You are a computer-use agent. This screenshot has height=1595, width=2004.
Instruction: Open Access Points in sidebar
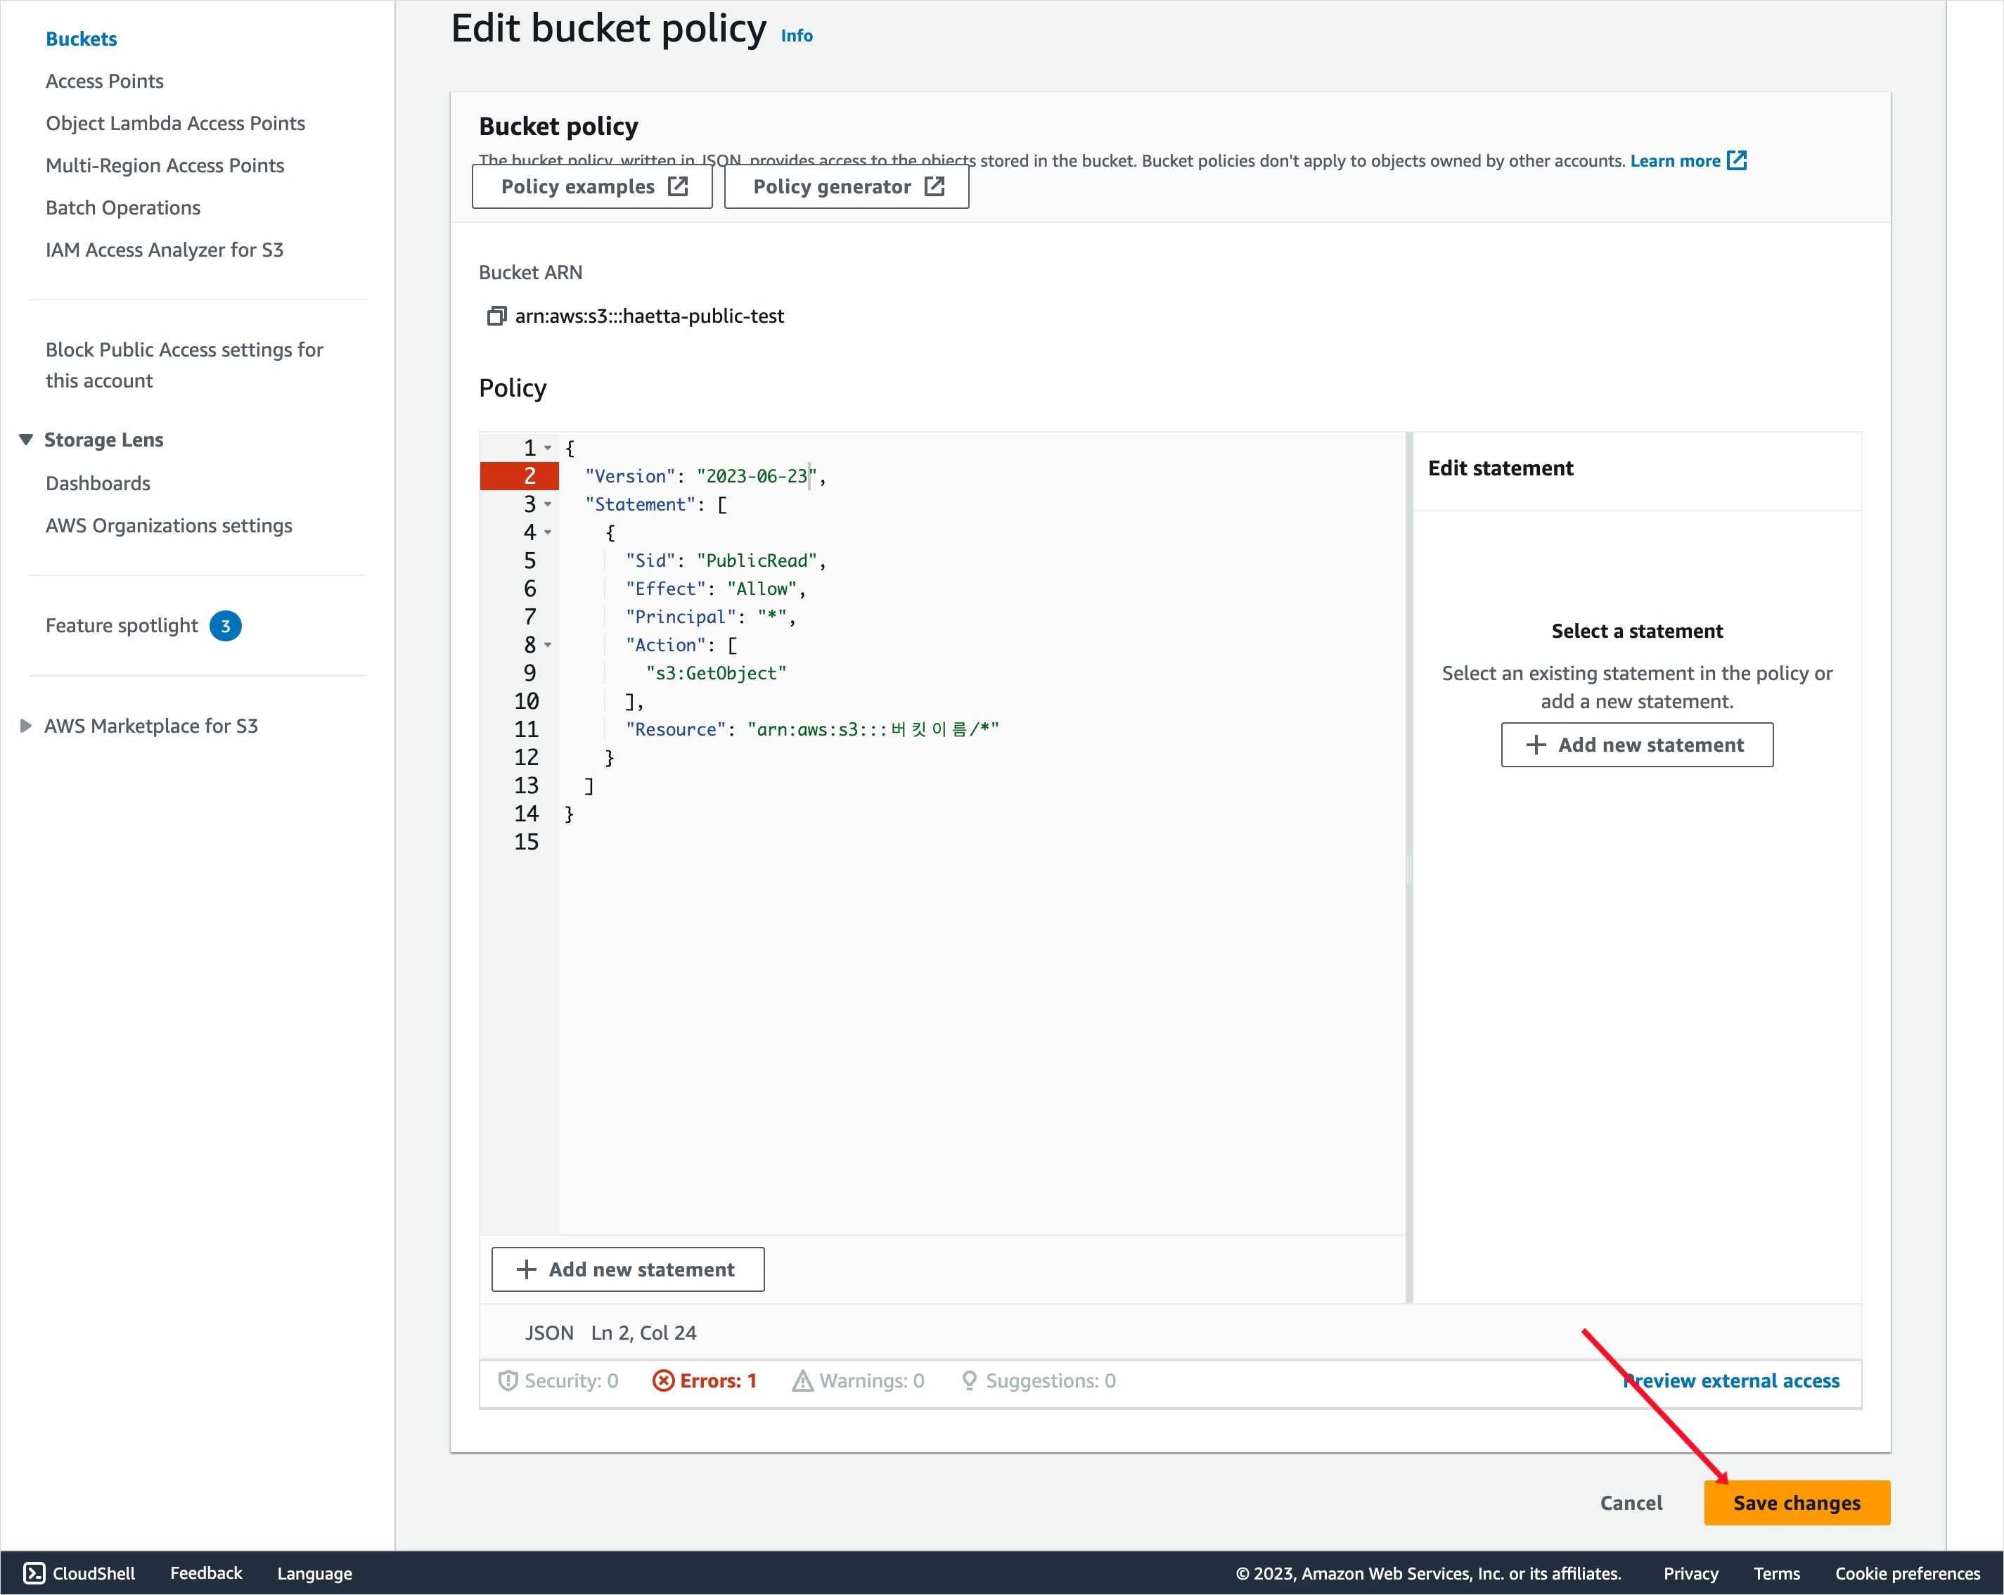104,81
